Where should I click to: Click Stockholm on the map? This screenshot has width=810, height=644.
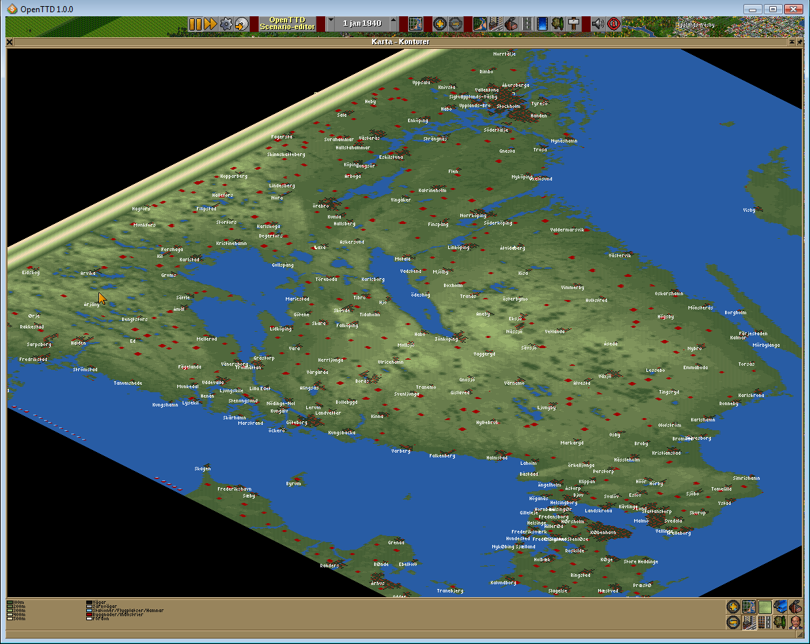509,107
